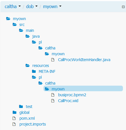
Task: Open CallProc.wid file
Action: (68, 101)
